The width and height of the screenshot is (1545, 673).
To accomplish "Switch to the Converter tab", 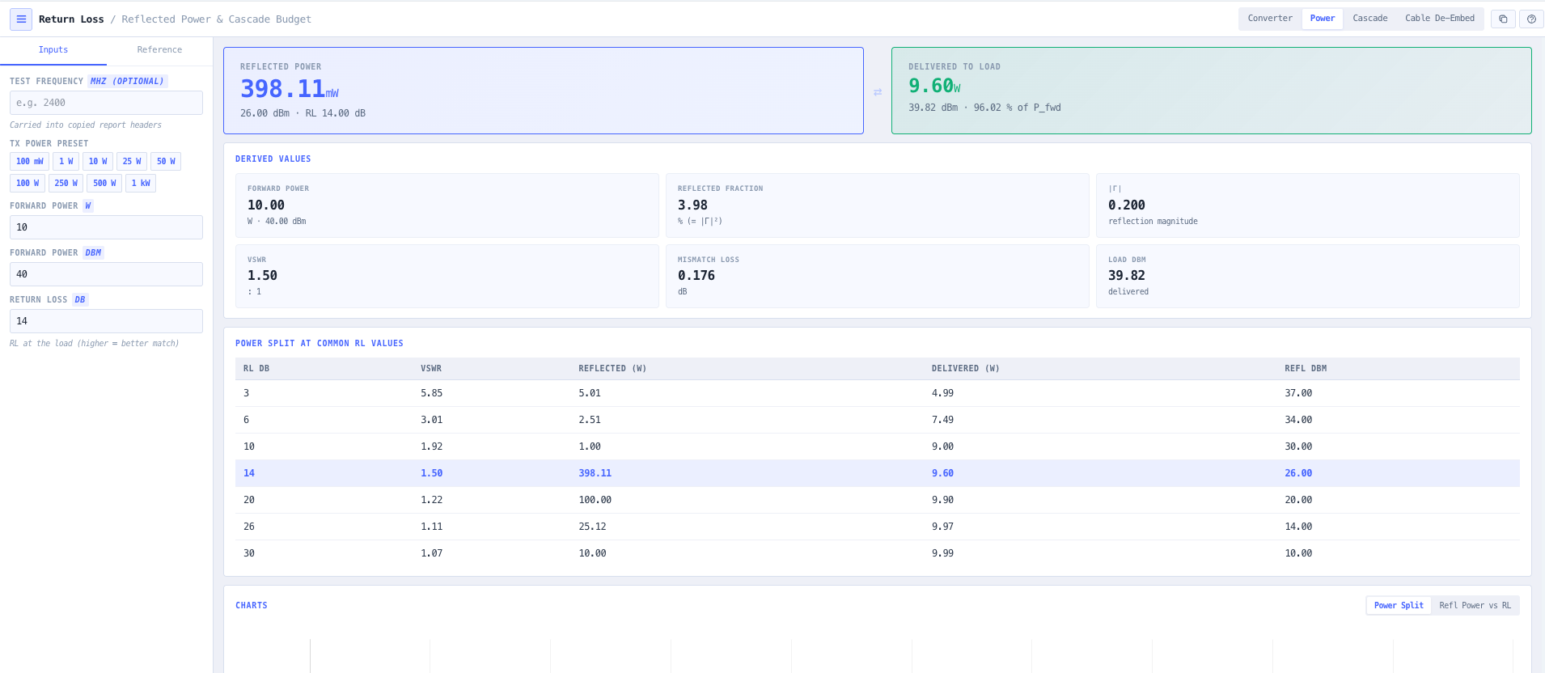I will click(x=1270, y=19).
